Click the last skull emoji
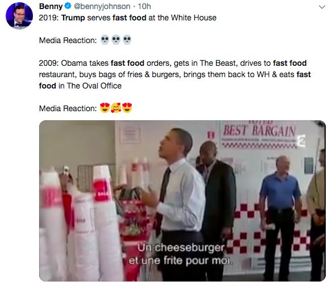 click(x=127, y=40)
